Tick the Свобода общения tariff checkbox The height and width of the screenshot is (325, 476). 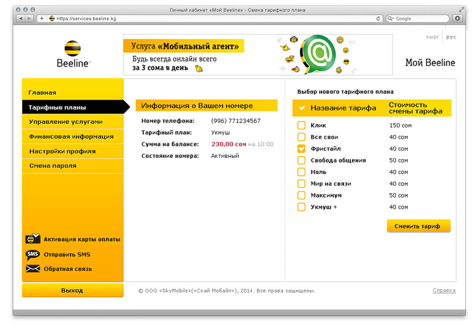coord(301,160)
